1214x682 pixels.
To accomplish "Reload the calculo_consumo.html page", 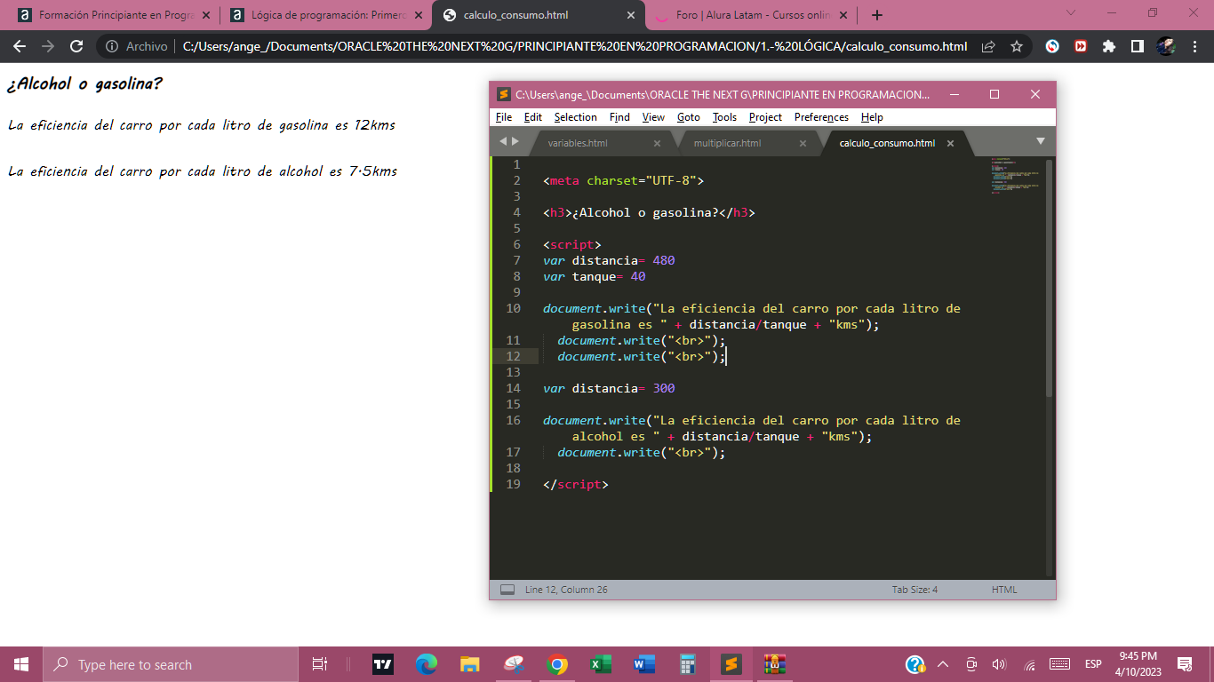I will [x=76, y=46].
